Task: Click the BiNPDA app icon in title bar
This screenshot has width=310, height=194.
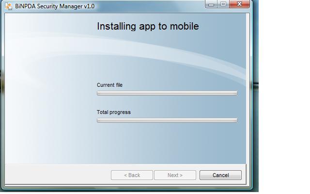Action: point(8,6)
